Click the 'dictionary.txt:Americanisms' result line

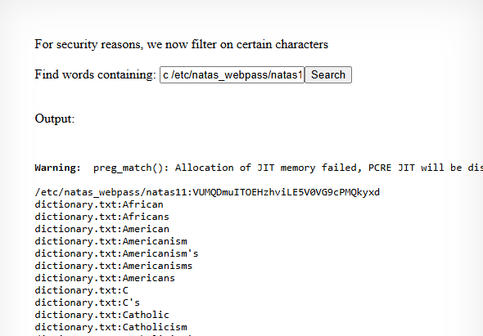click(114, 266)
